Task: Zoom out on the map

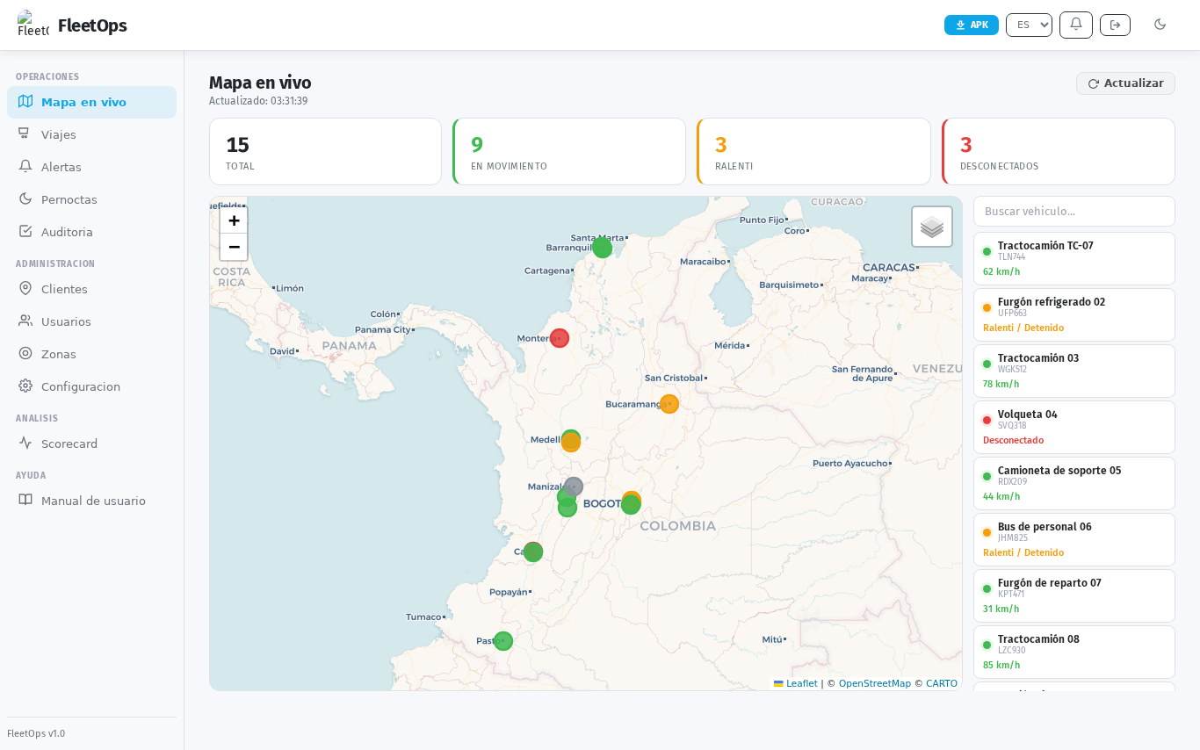Action: tap(234, 247)
